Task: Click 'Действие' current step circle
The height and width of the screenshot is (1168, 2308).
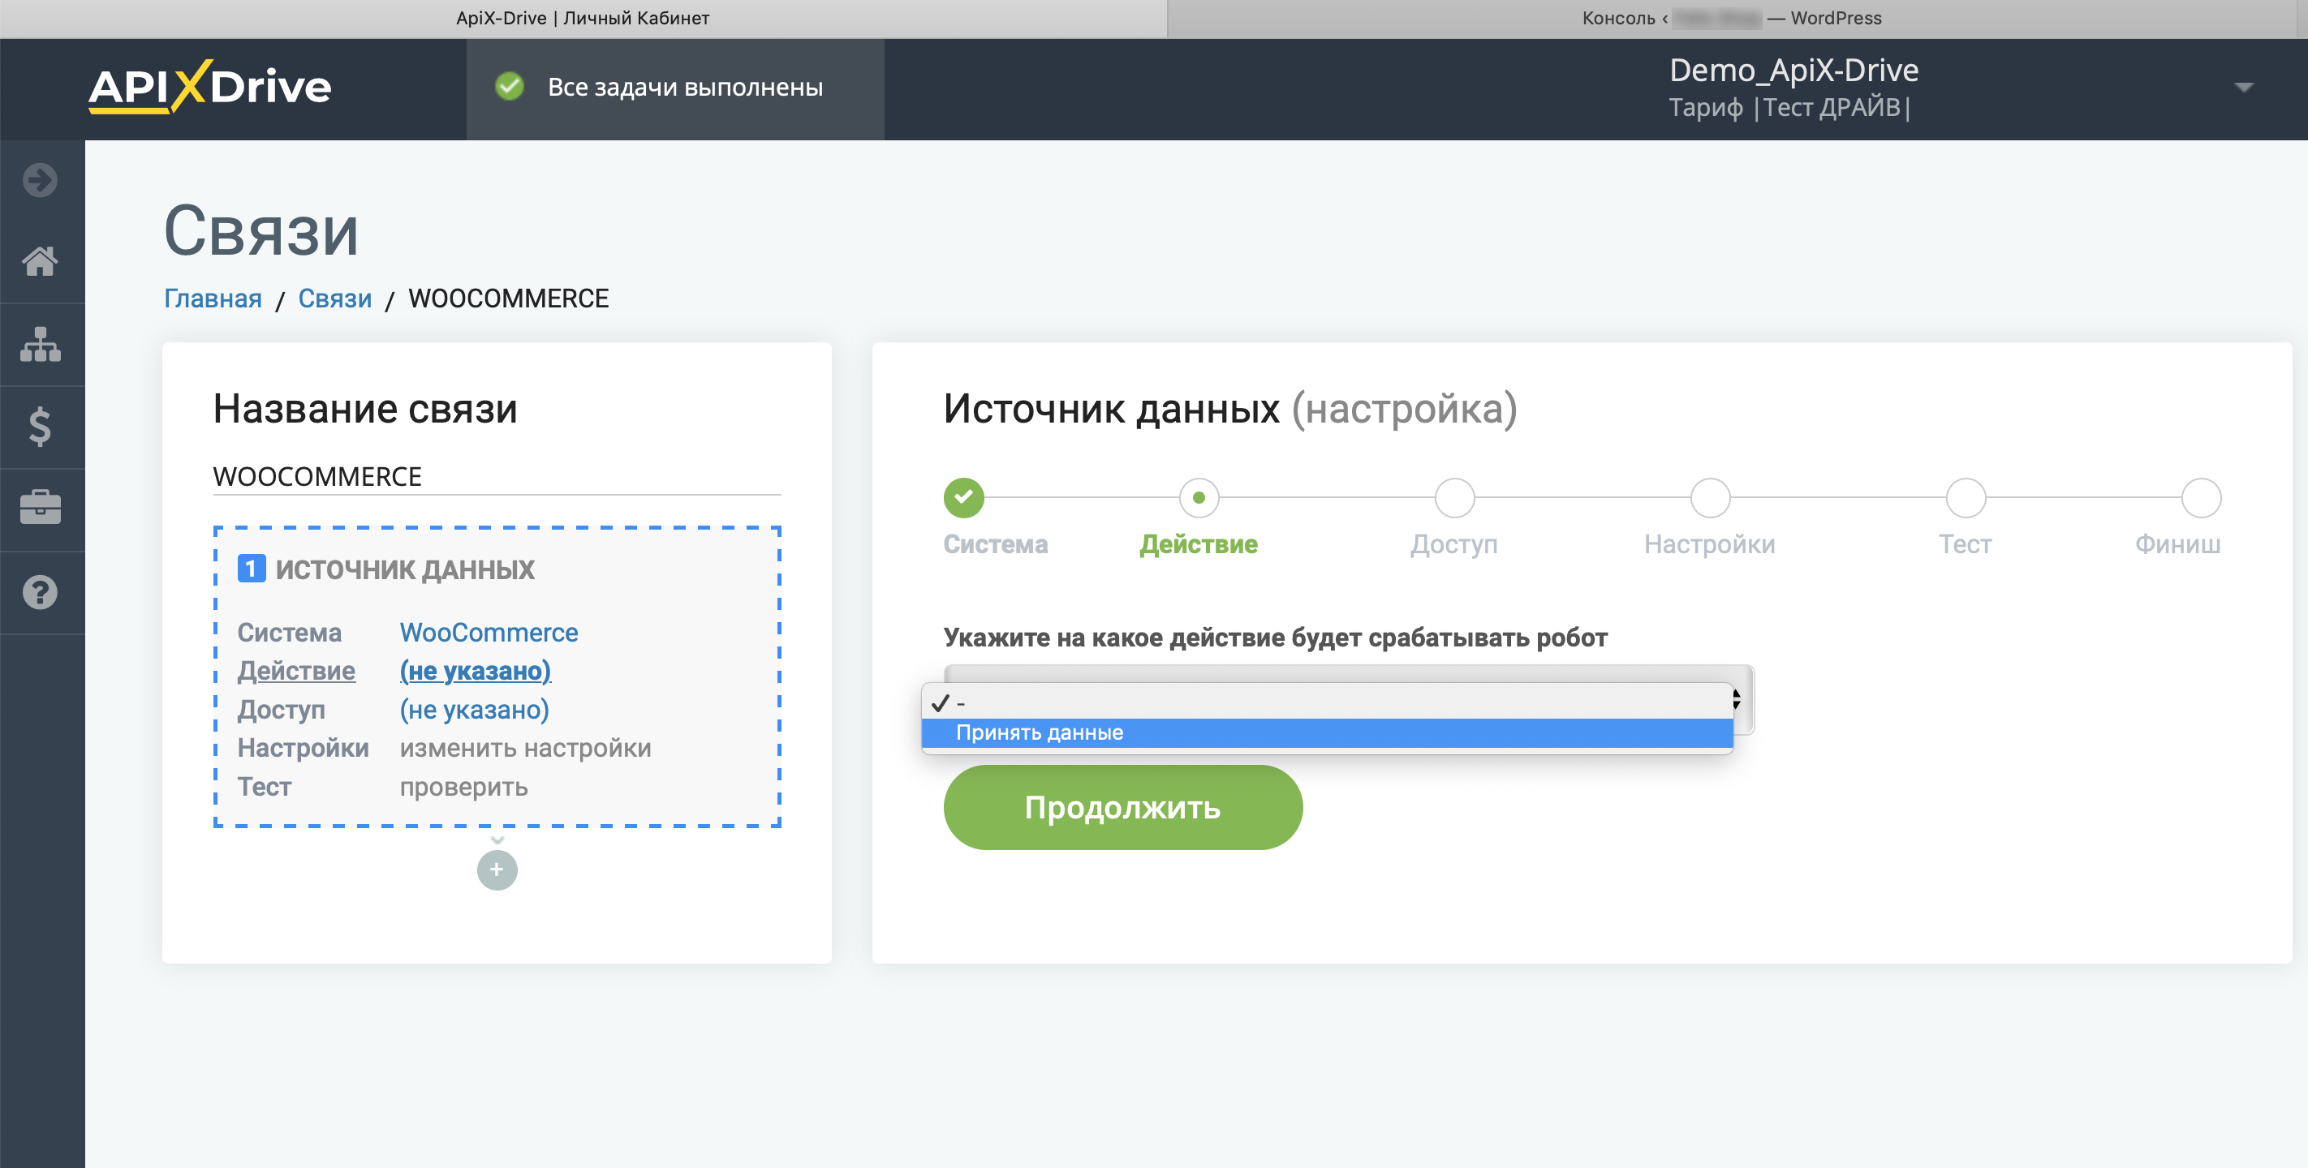Action: [1199, 497]
